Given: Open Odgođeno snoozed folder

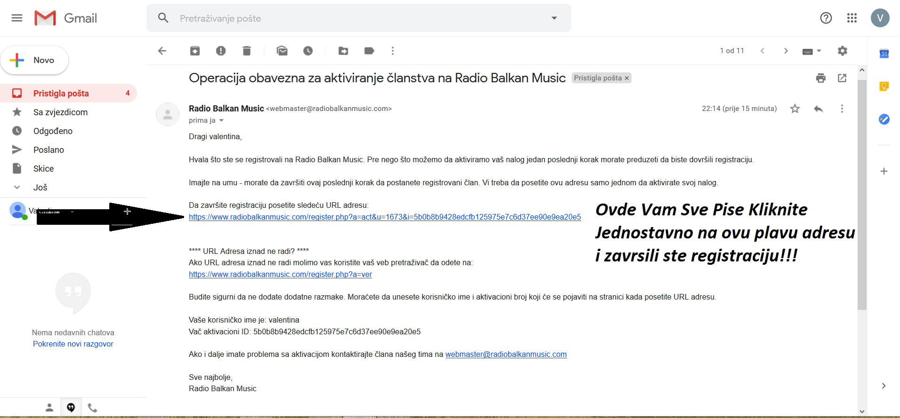Looking at the screenshot, I should [x=68, y=131].
